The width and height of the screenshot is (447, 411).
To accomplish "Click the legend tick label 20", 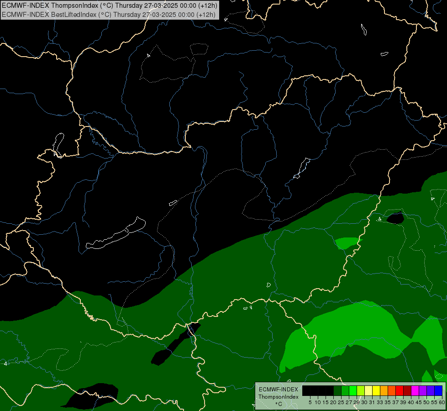I will click(x=333, y=402).
